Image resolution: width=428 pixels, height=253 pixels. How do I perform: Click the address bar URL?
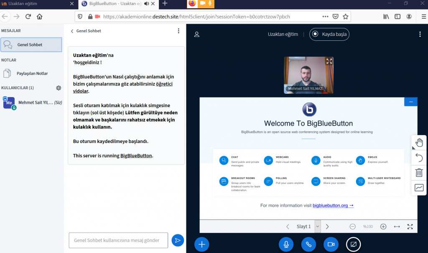tap(196, 17)
